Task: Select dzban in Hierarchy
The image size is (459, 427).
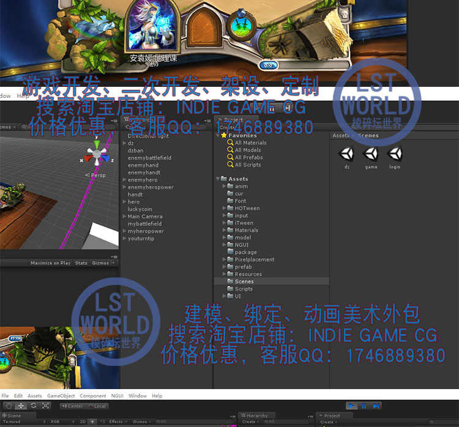Action: pyautogui.click(x=135, y=150)
